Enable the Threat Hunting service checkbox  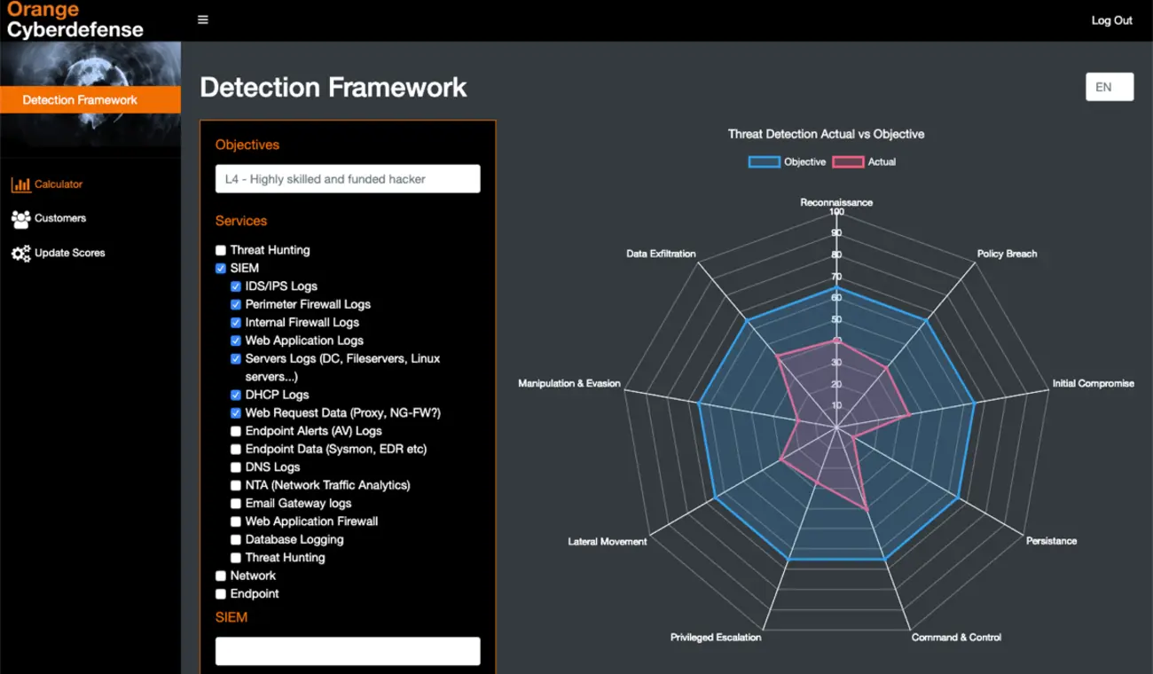click(x=221, y=251)
